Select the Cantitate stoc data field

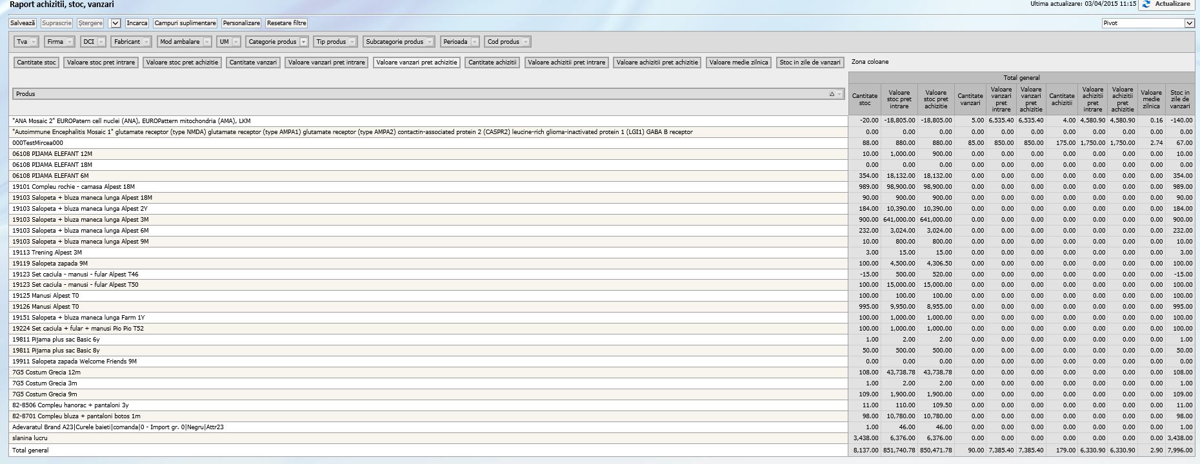(37, 63)
